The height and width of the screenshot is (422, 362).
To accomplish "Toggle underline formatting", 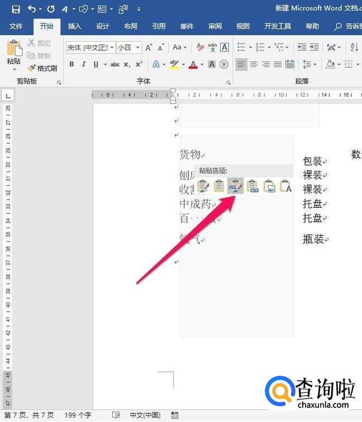I will [x=96, y=64].
